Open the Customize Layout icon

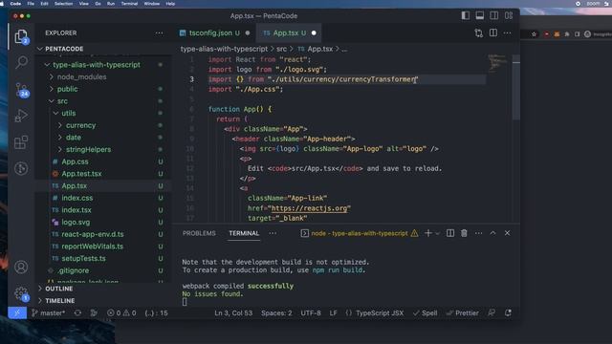click(508, 15)
